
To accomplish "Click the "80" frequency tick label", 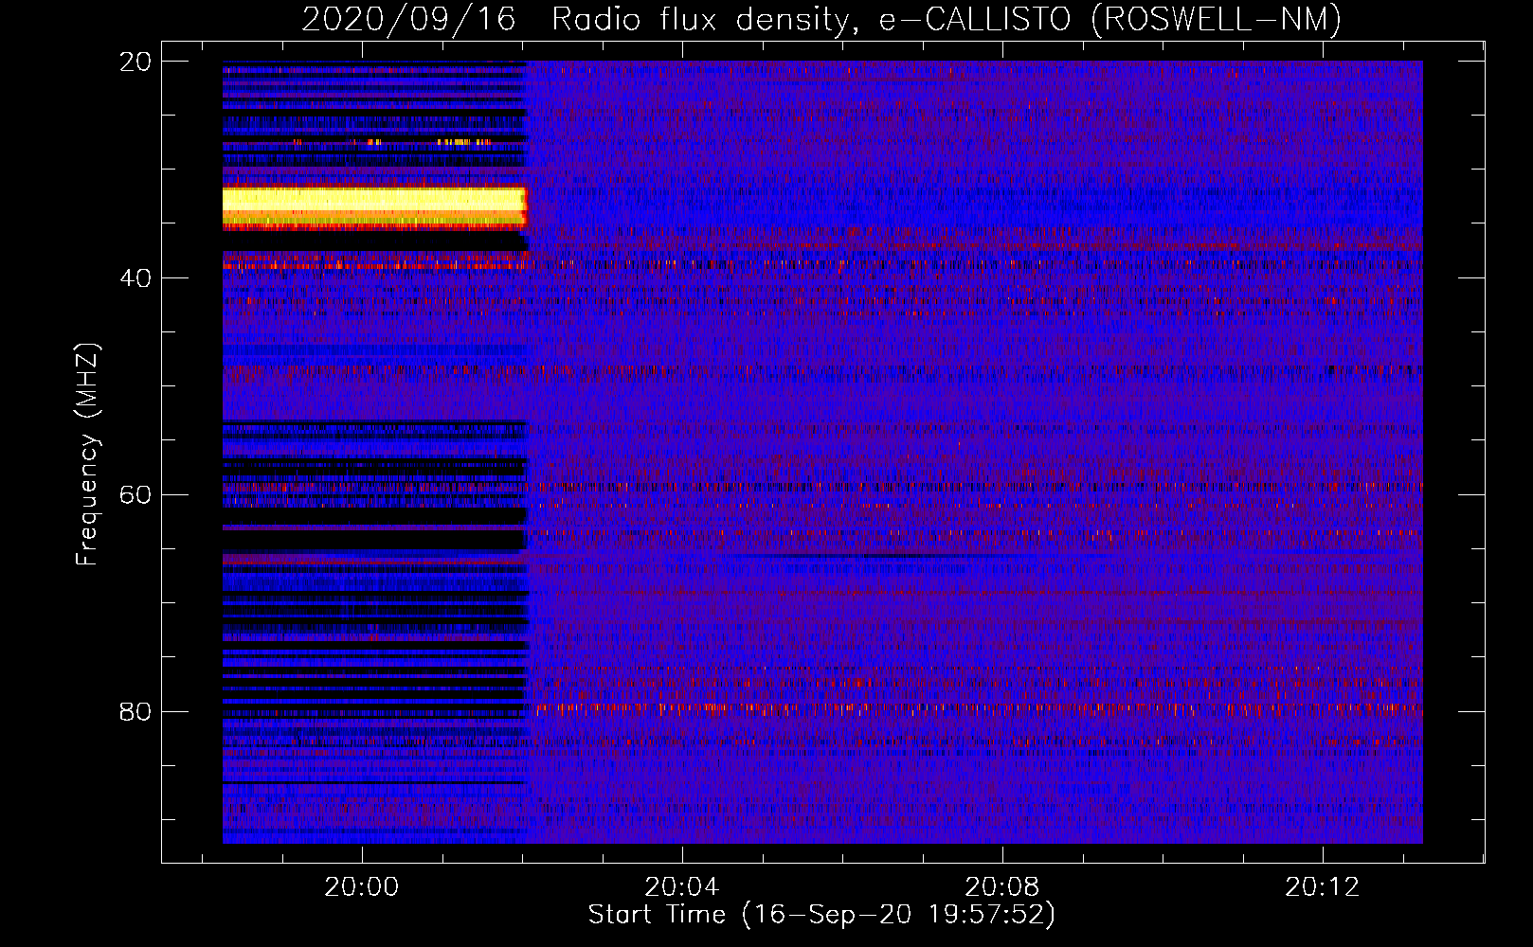I will pyautogui.click(x=135, y=712).
